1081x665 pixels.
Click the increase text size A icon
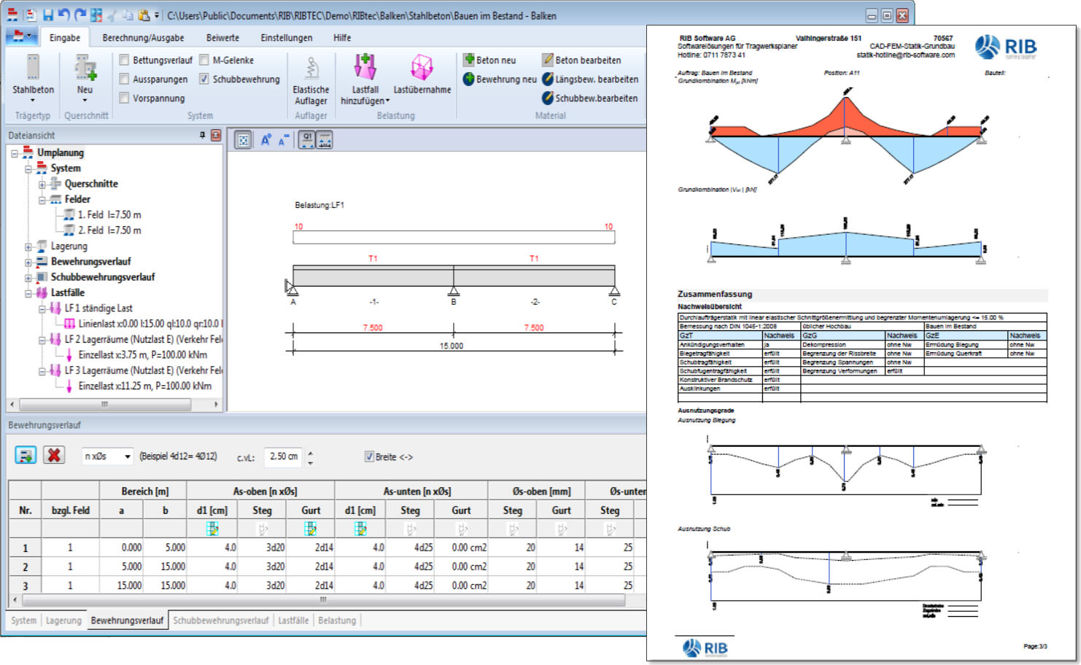tap(266, 140)
